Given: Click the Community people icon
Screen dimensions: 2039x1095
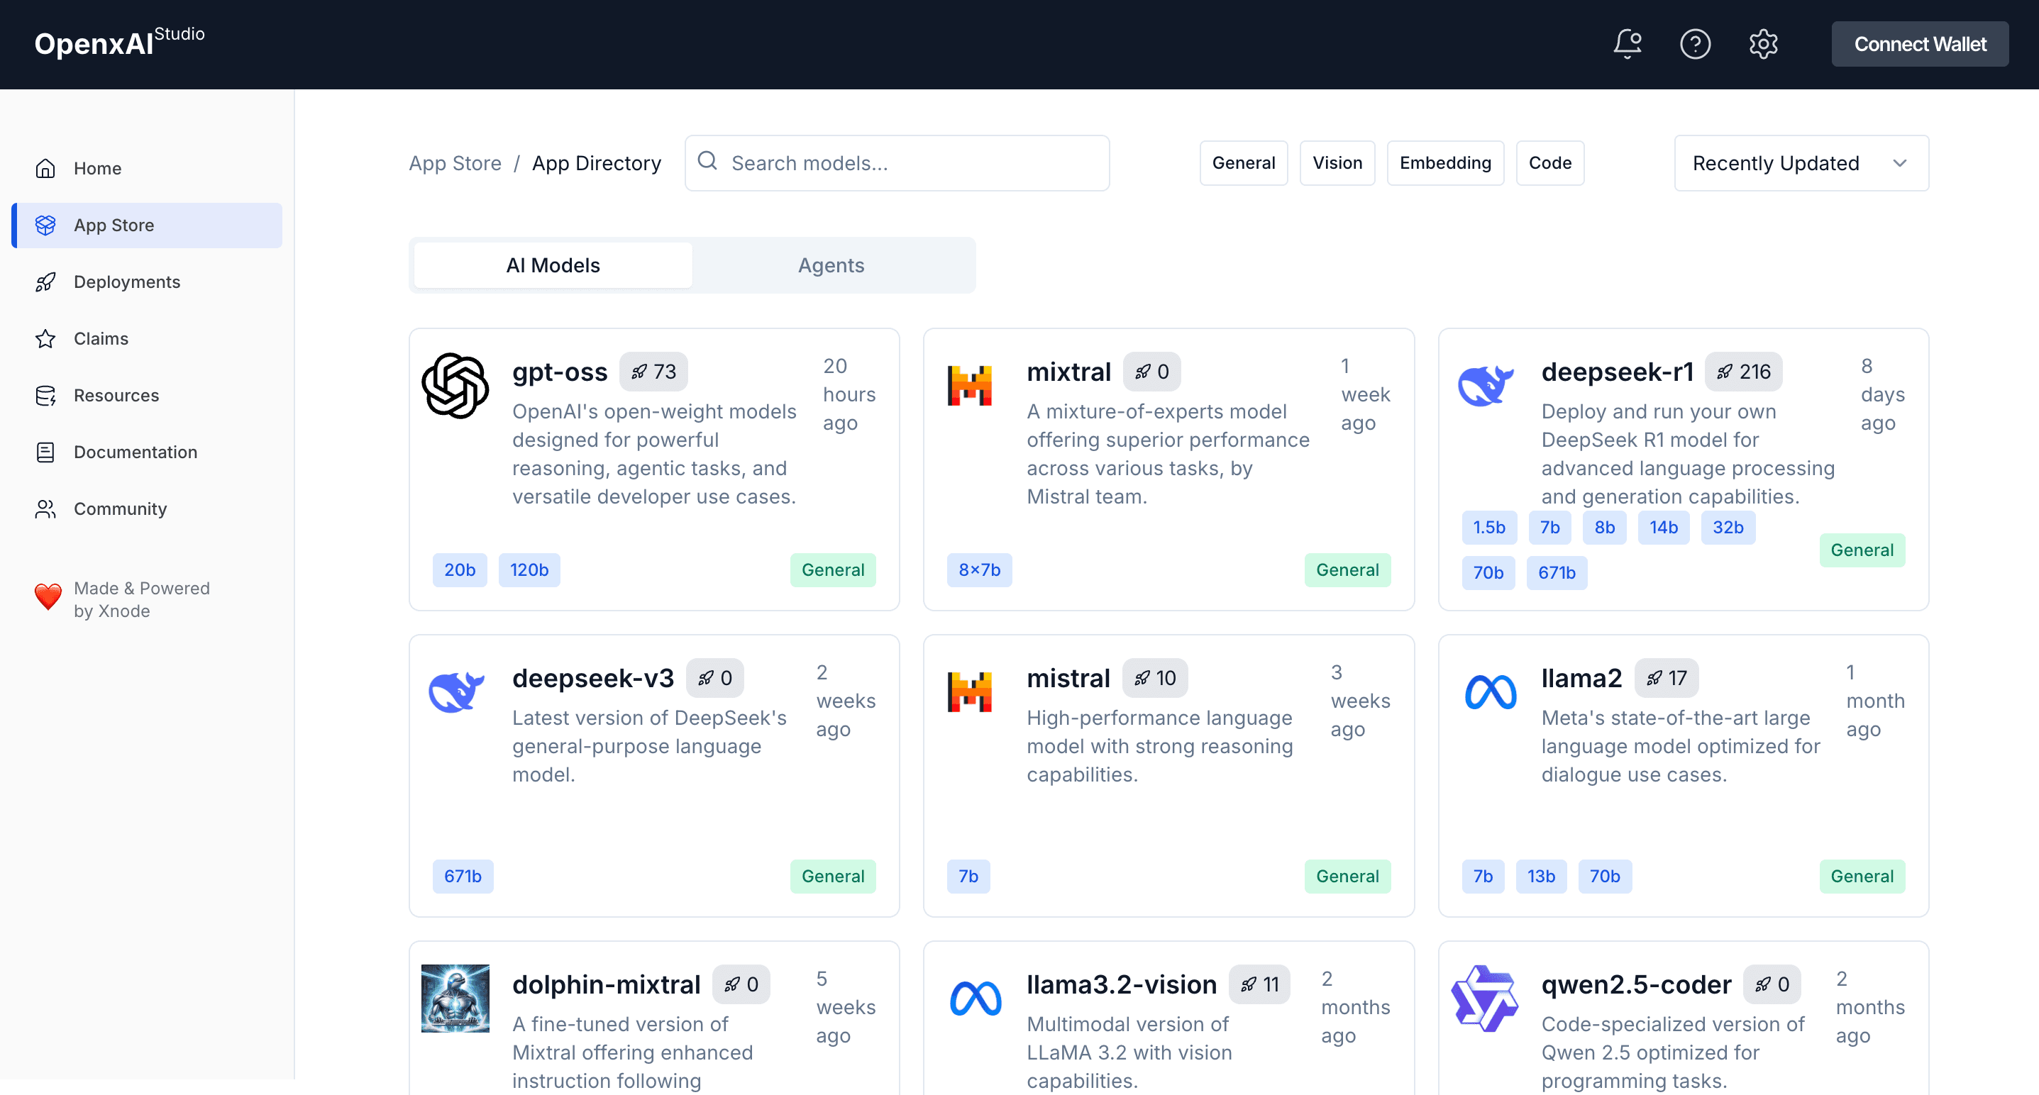Looking at the screenshot, I should (x=46, y=508).
